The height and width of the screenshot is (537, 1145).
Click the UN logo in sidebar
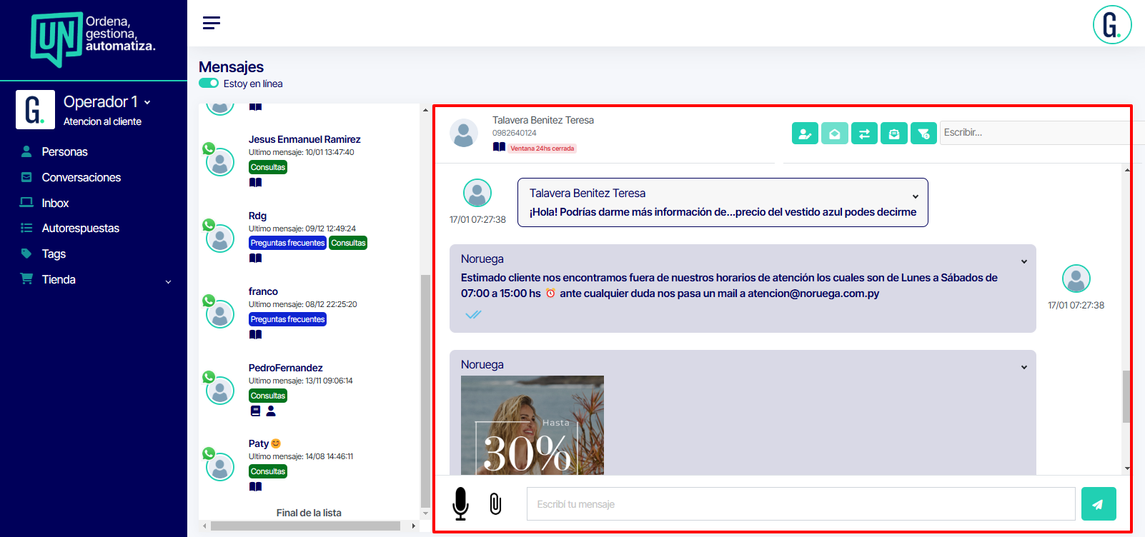pyautogui.click(x=56, y=39)
